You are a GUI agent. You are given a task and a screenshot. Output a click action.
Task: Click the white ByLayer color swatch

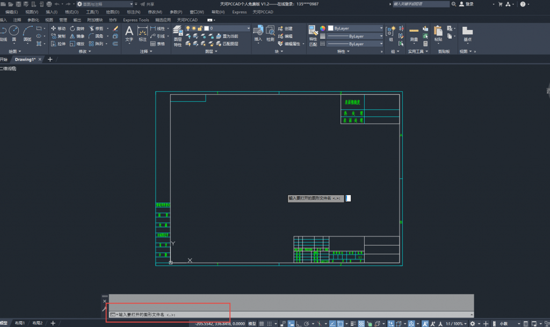pos(331,28)
